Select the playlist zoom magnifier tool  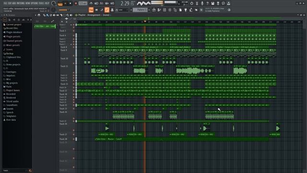[68, 15]
